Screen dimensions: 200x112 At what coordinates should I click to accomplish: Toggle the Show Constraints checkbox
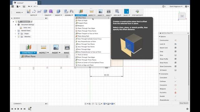pos(175,66)
